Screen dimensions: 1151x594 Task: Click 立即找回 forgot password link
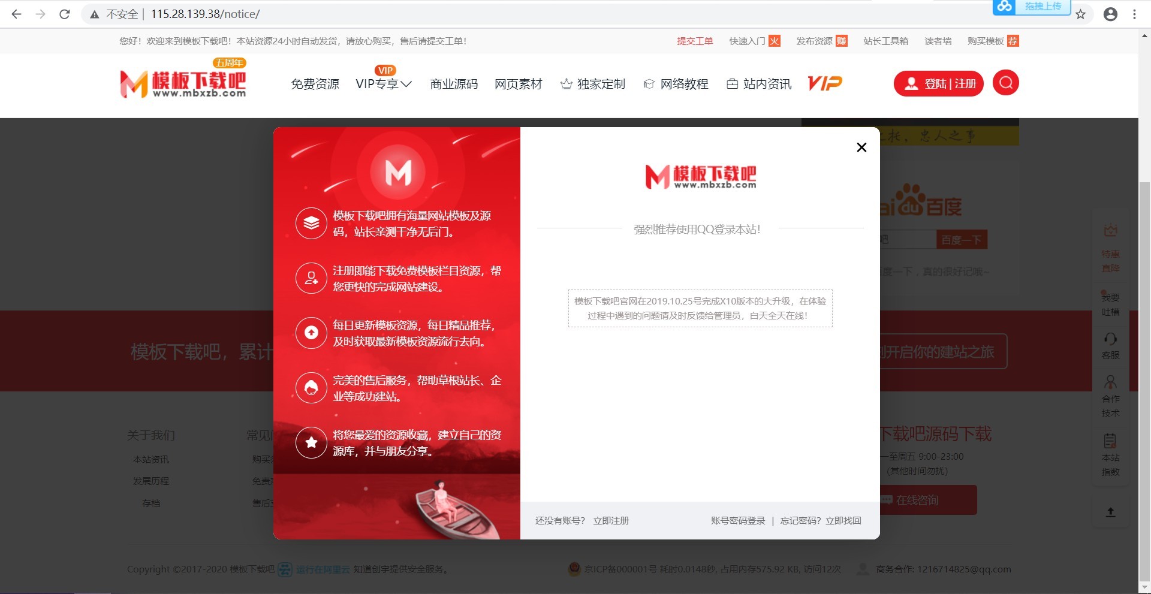(843, 520)
